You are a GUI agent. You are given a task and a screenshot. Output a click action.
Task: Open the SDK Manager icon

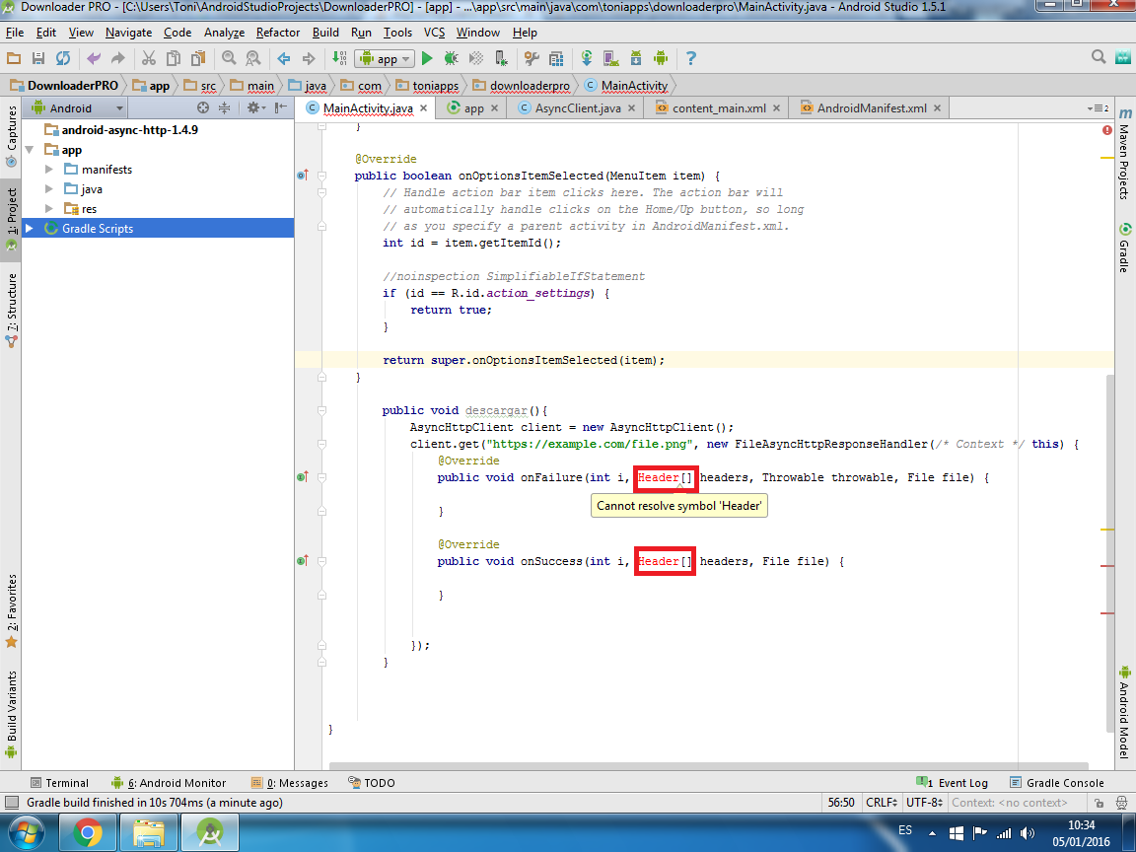pos(635,59)
